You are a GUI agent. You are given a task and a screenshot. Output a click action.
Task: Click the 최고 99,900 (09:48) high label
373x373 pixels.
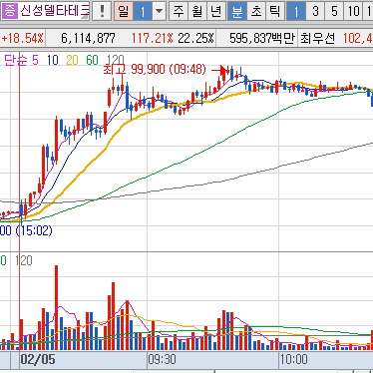[155, 69]
